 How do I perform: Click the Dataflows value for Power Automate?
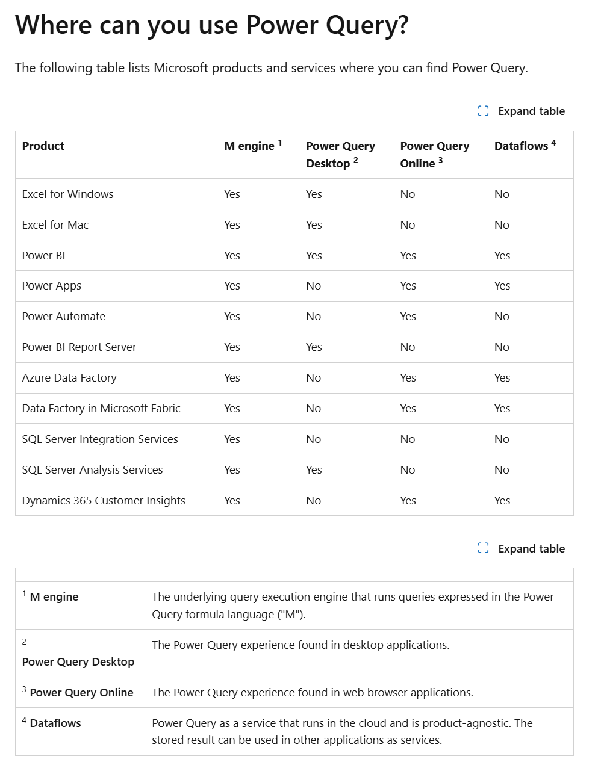(502, 316)
